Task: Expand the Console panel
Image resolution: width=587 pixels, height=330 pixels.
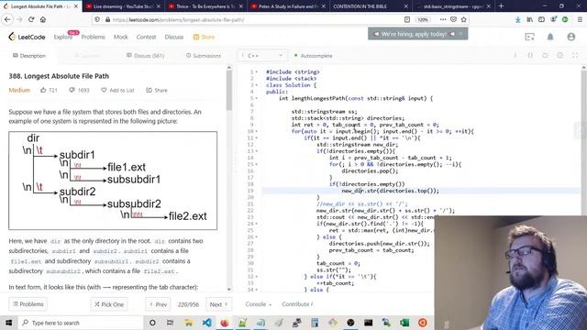Action: (259, 304)
